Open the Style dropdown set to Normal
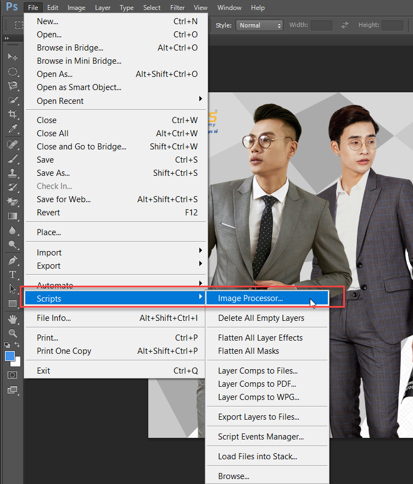The width and height of the screenshot is (413, 484). (259, 25)
